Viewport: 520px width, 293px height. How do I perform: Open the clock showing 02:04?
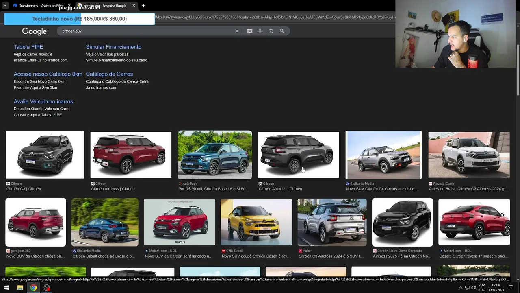(x=496, y=288)
